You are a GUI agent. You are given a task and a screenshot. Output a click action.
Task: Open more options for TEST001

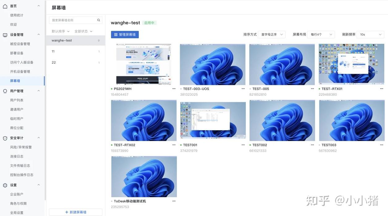pos(243,145)
